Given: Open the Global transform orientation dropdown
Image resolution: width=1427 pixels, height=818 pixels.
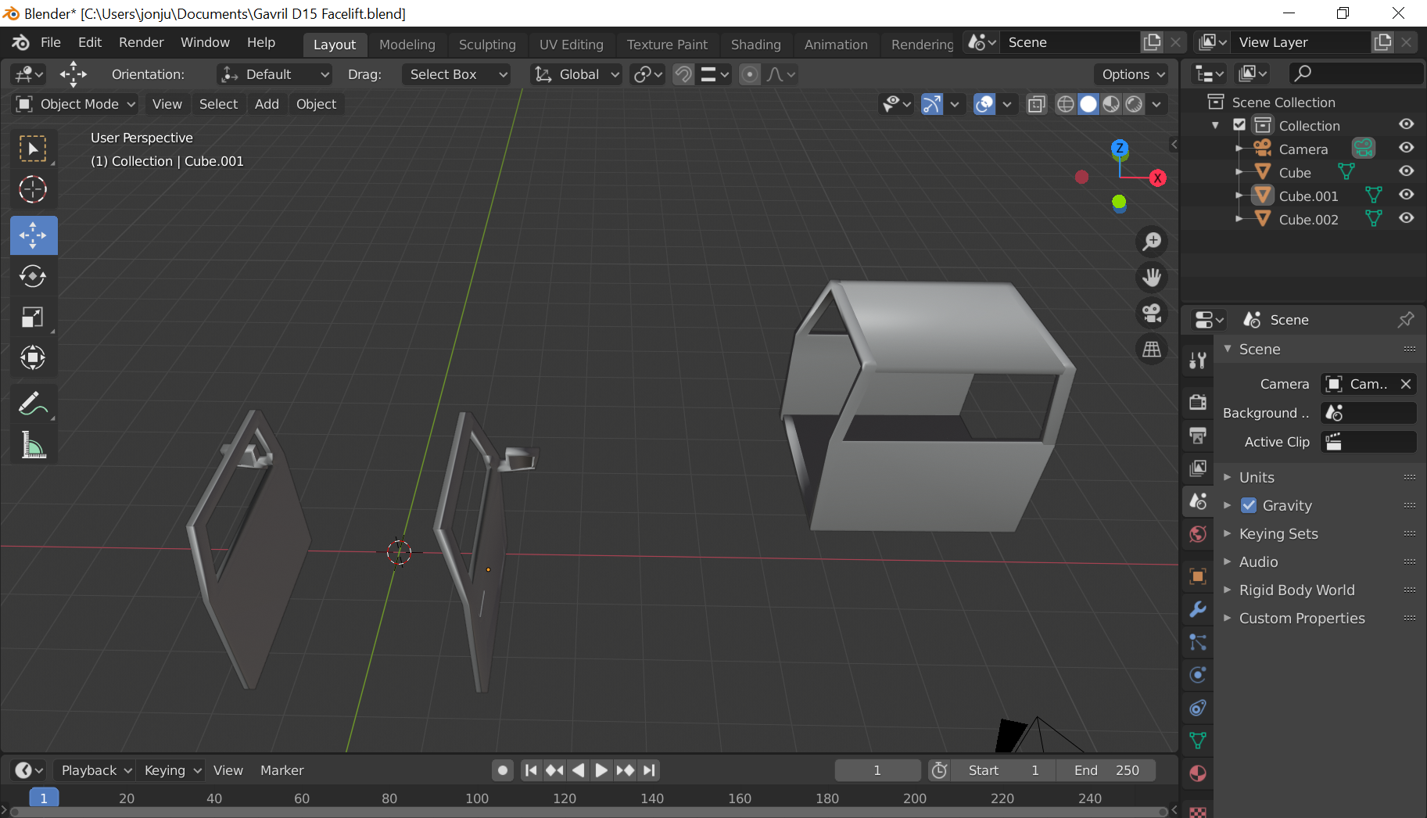Looking at the screenshot, I should point(576,74).
